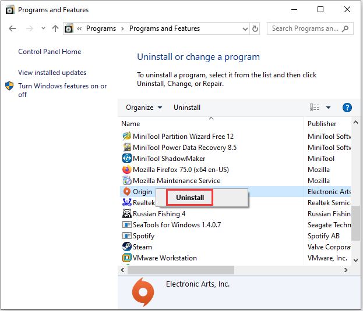Click the Steam program icon

pos(127,247)
